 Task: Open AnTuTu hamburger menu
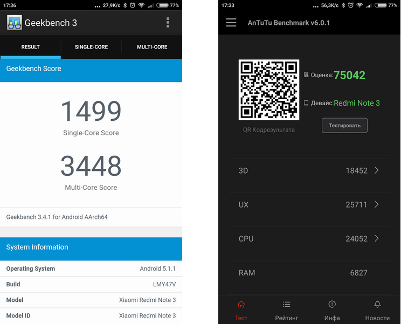click(x=231, y=23)
